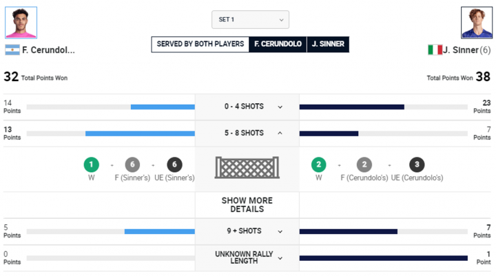Expand the 0 - 4 SHOTS row
Viewport: 496px width, 276px height.
[x=247, y=107]
